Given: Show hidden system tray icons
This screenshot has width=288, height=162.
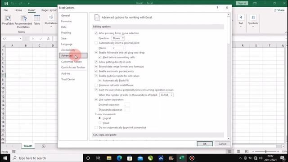Looking at the screenshot, I should click(x=240, y=158).
